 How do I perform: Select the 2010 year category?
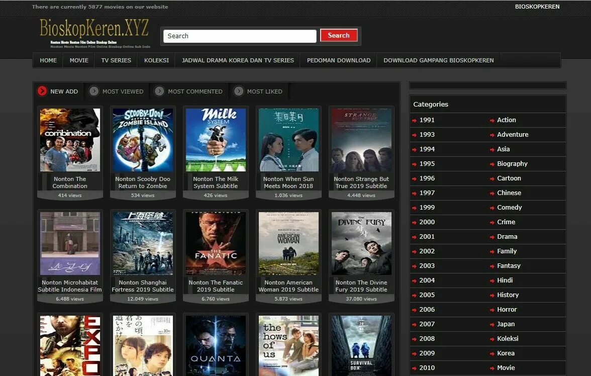[x=427, y=367]
